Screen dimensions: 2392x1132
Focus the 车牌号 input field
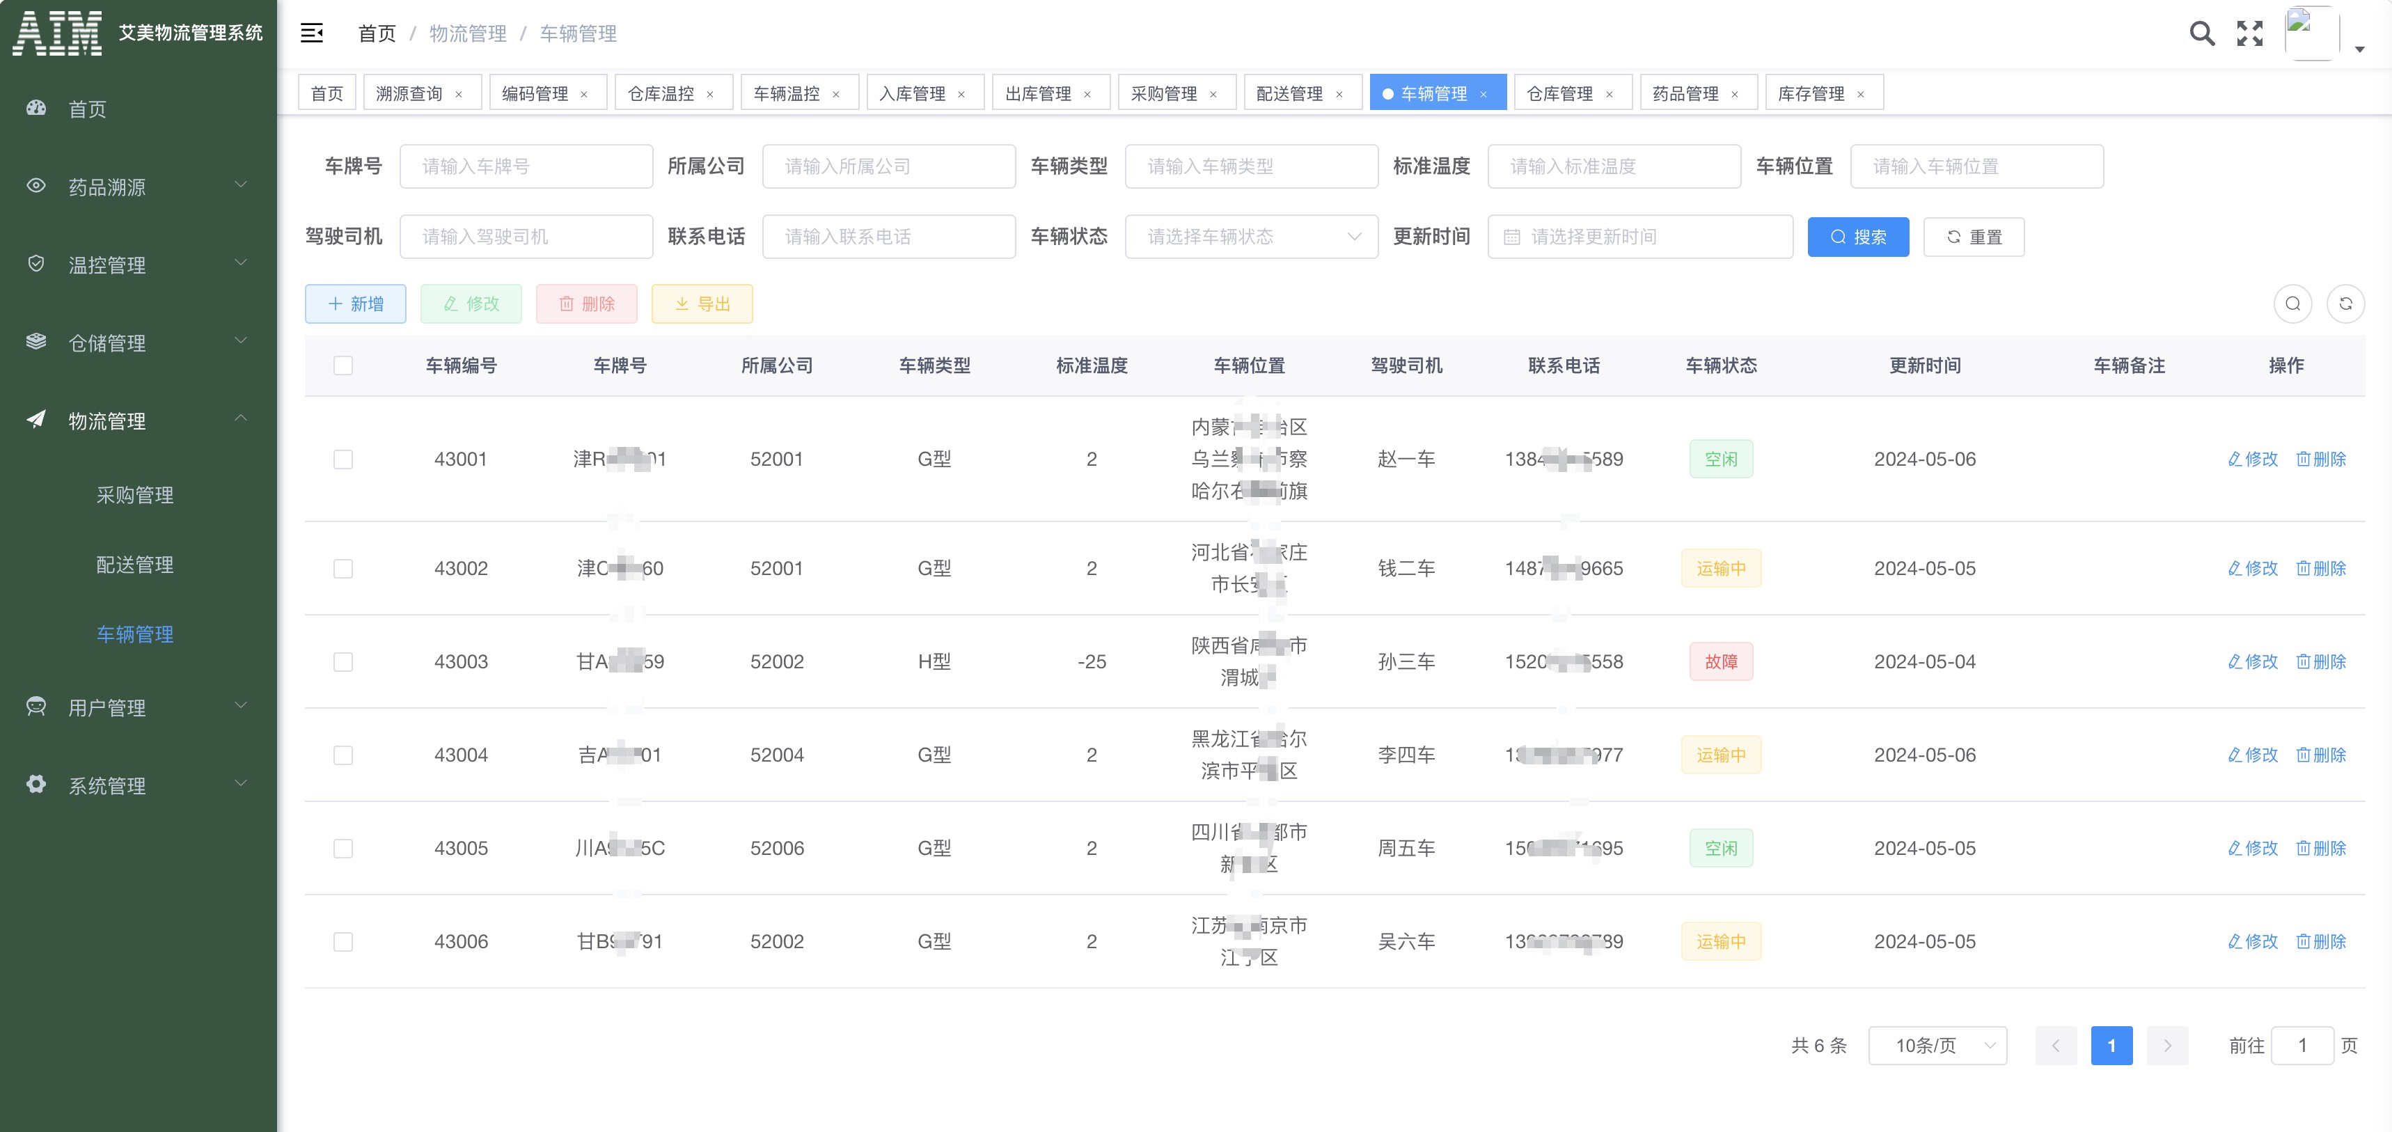pos(526,166)
